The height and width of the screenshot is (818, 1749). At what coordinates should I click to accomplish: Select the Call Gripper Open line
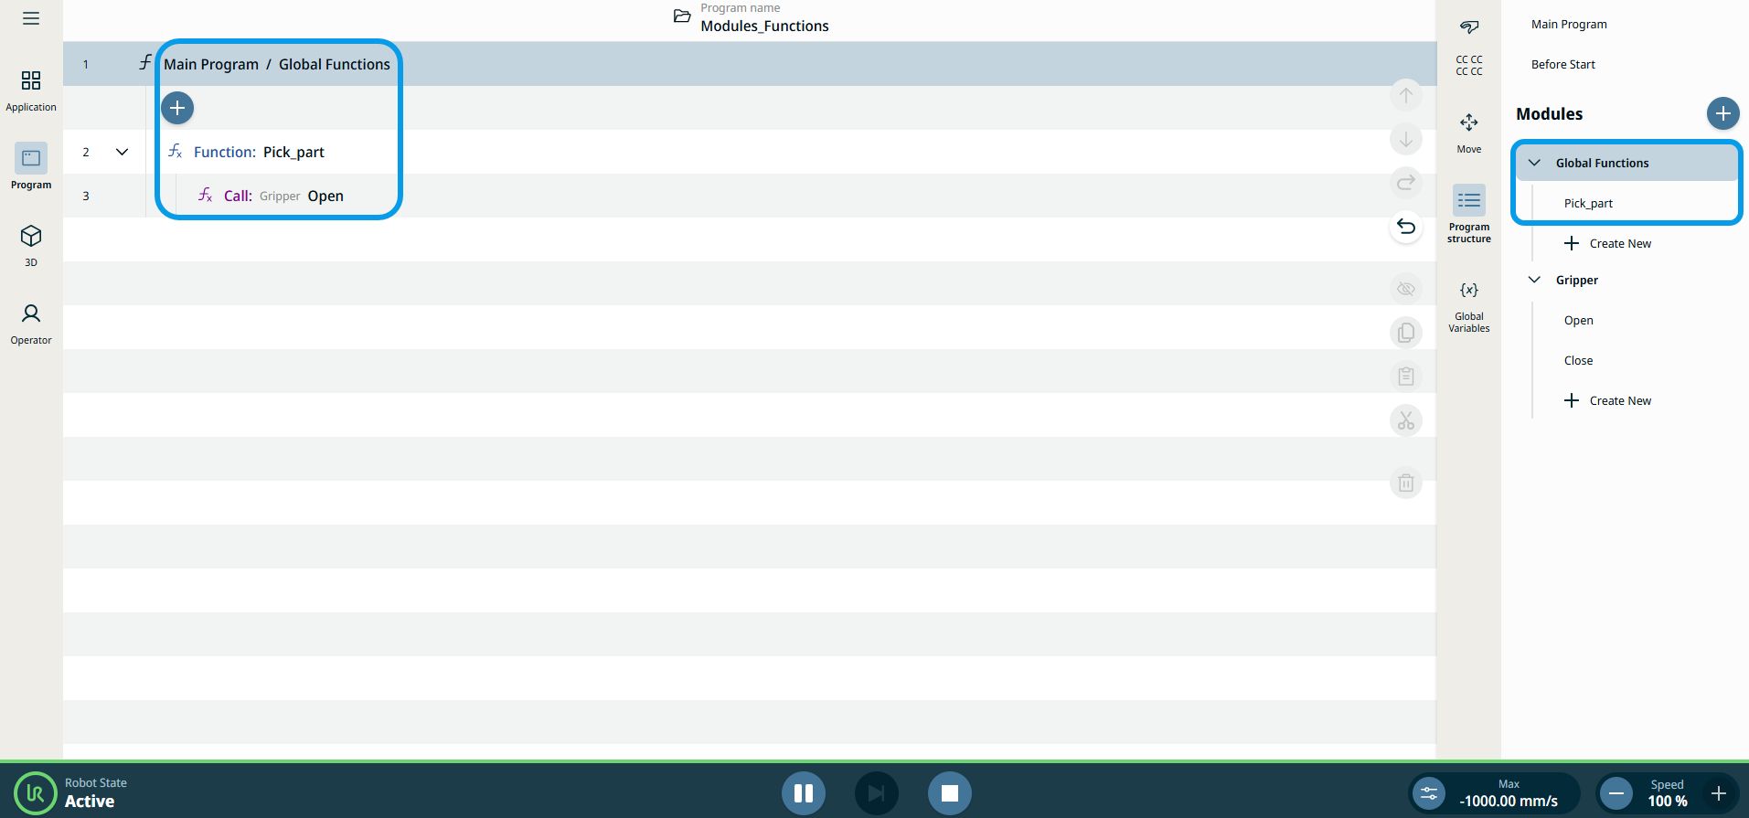[x=283, y=196]
